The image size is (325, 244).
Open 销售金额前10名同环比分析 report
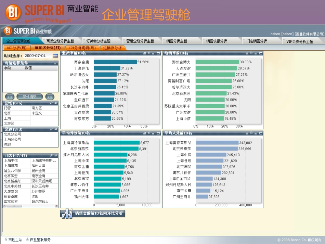92,213
